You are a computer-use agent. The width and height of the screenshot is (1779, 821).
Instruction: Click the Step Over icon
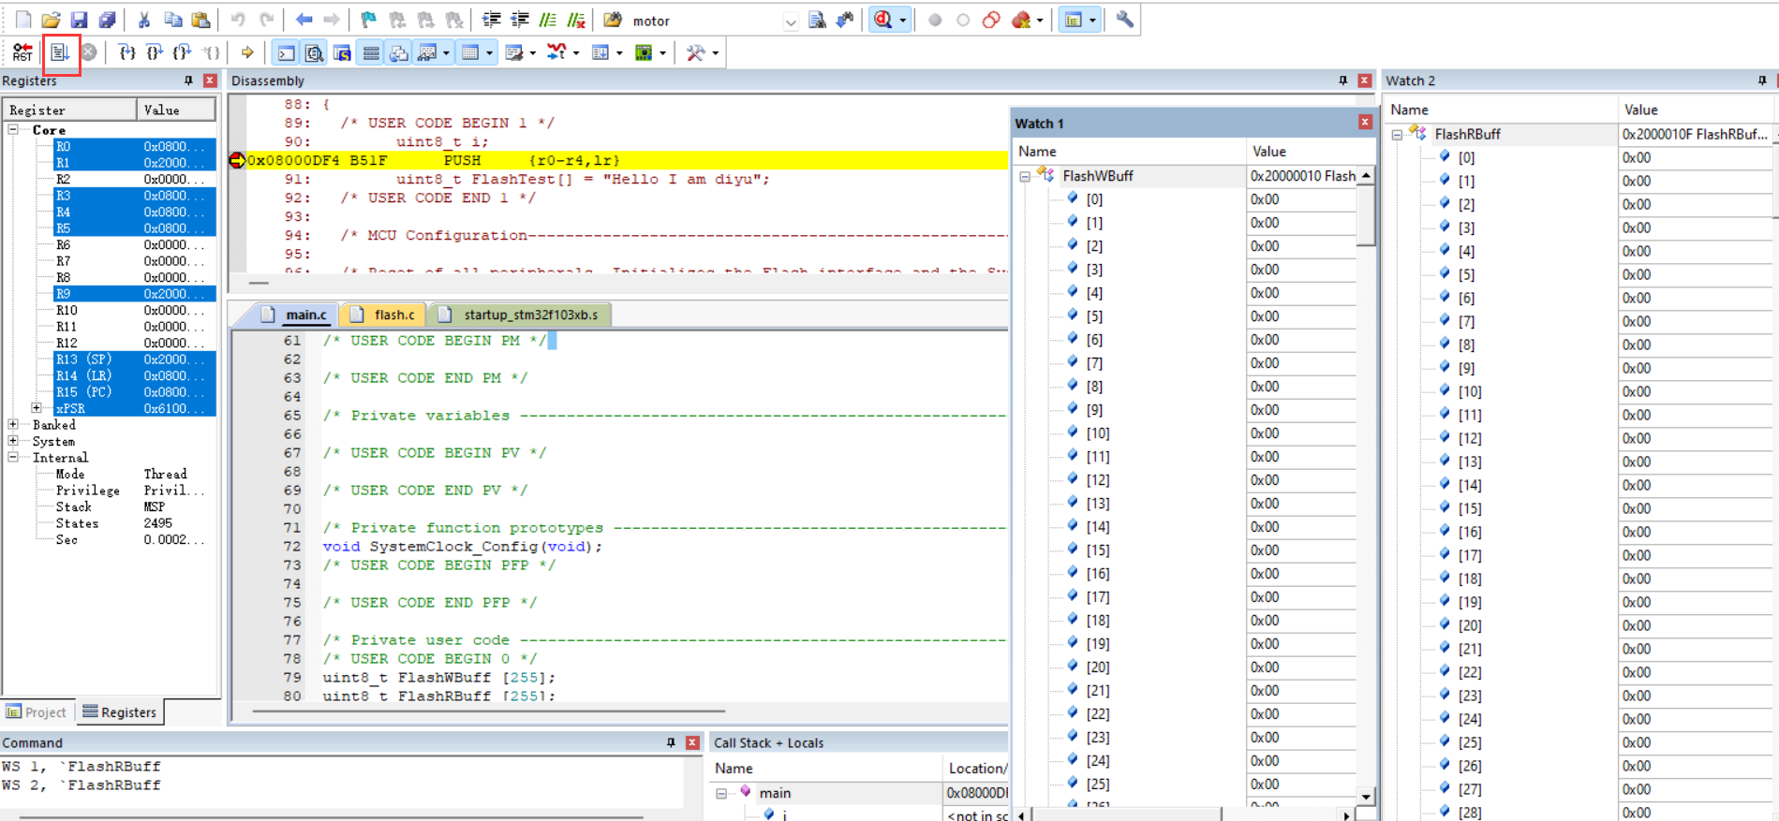pos(155,52)
